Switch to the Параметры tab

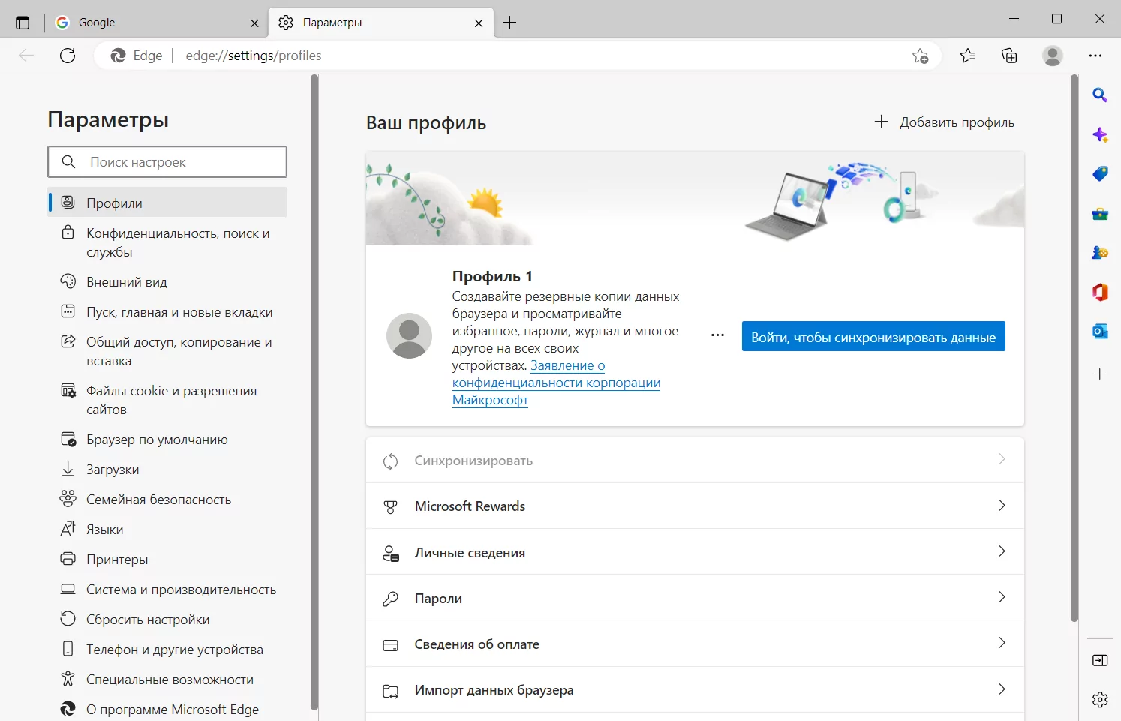(x=381, y=23)
